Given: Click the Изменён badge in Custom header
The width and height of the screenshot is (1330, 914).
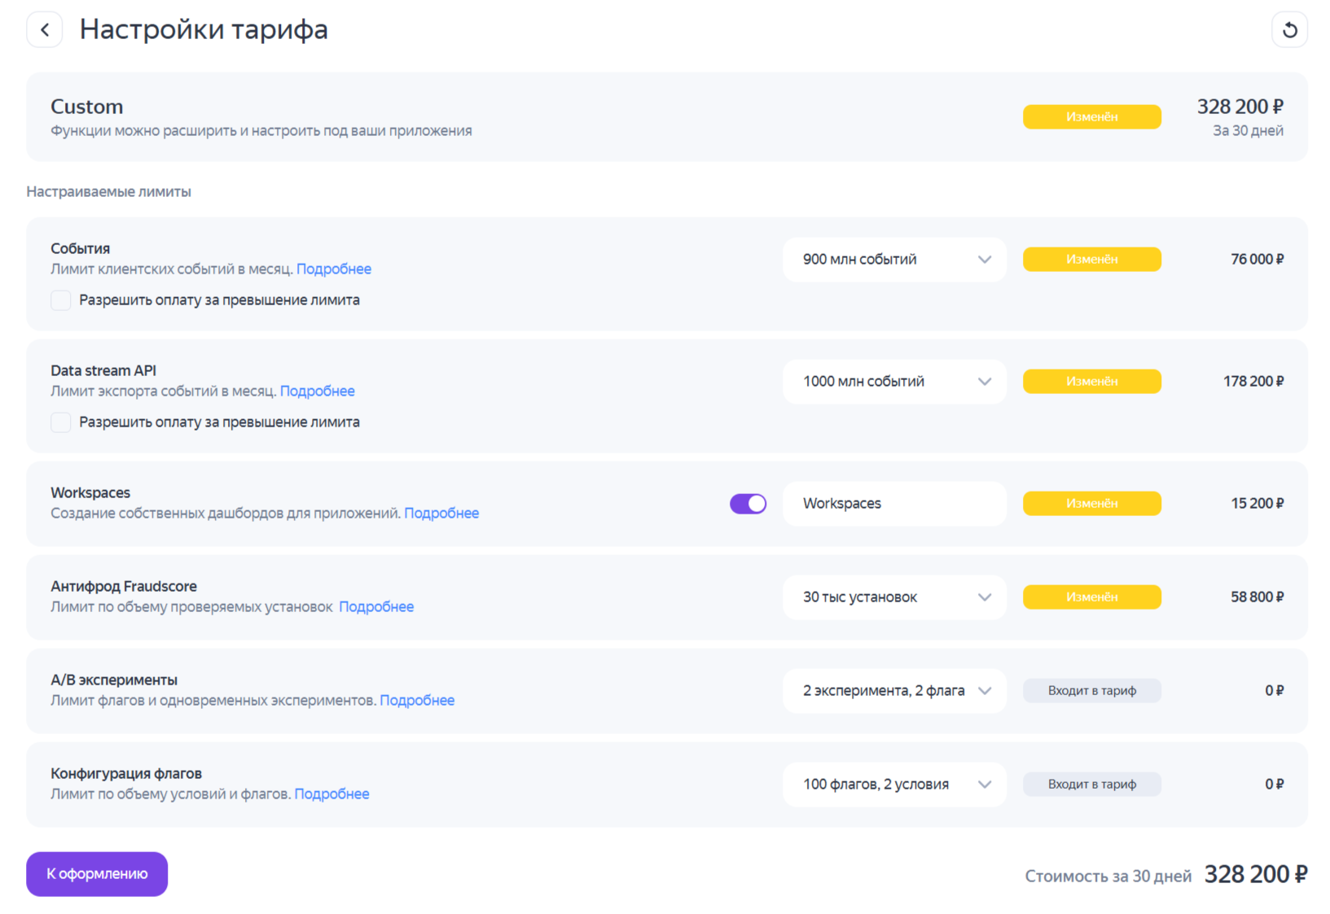Looking at the screenshot, I should pos(1091,117).
